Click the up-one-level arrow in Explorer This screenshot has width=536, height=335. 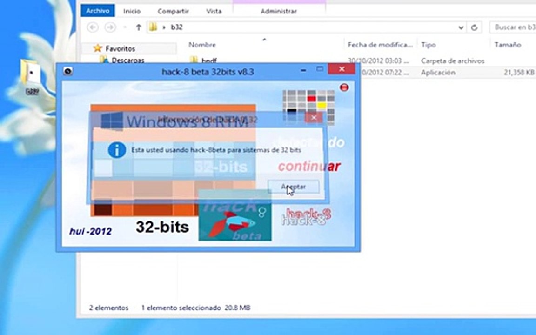tap(139, 27)
